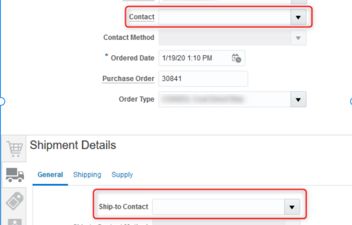This screenshot has width=352, height=225.
Task: Switch to the Shipping tab
Action: click(87, 175)
